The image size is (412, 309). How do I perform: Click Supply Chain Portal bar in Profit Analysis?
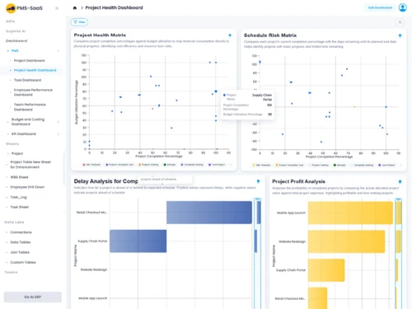[x=326, y=270]
